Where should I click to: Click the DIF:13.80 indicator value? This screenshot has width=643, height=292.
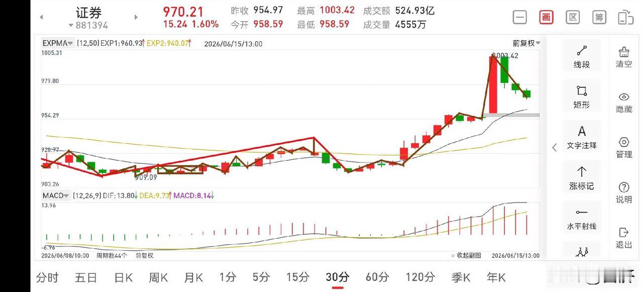point(118,196)
